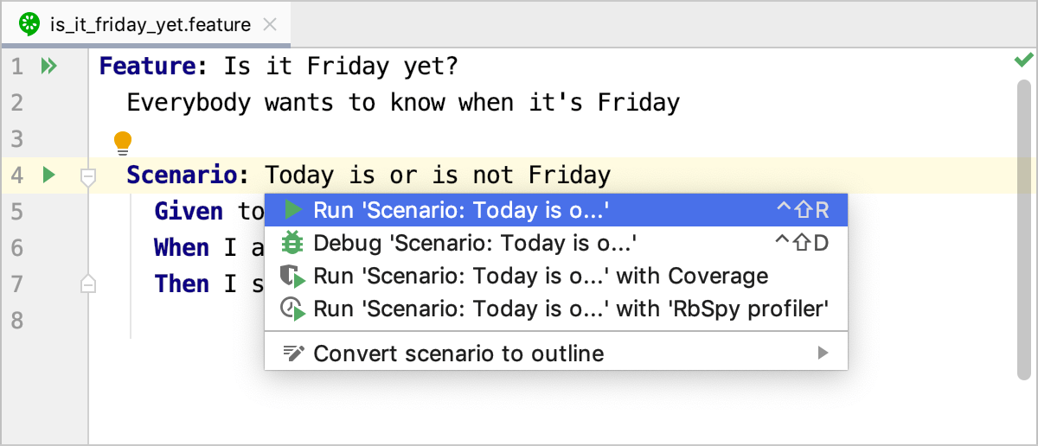Click the green checkmark inspection status icon

(x=1023, y=61)
